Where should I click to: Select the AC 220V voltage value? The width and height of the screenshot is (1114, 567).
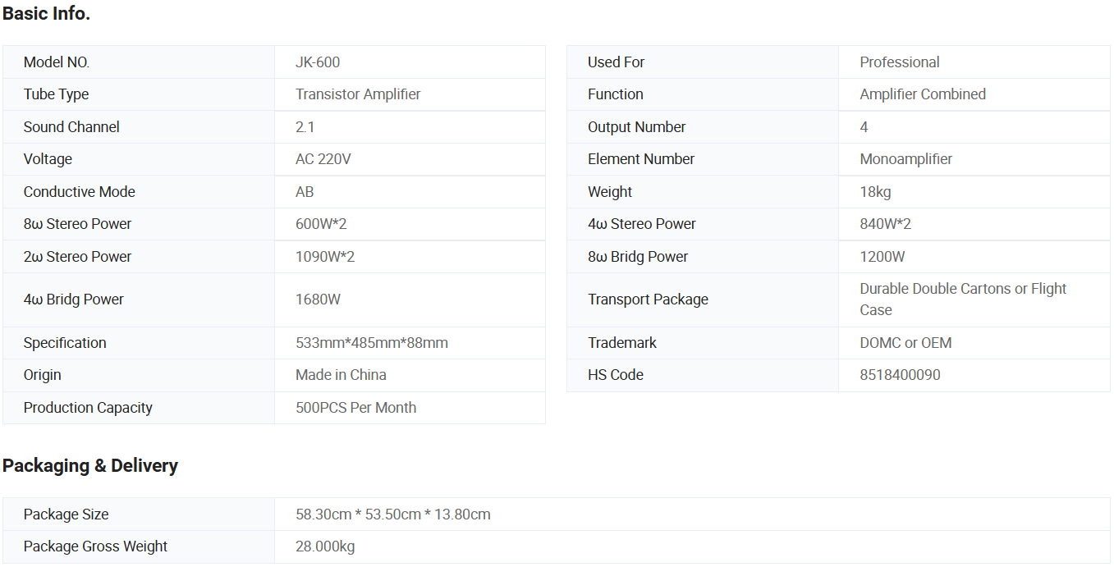323,159
